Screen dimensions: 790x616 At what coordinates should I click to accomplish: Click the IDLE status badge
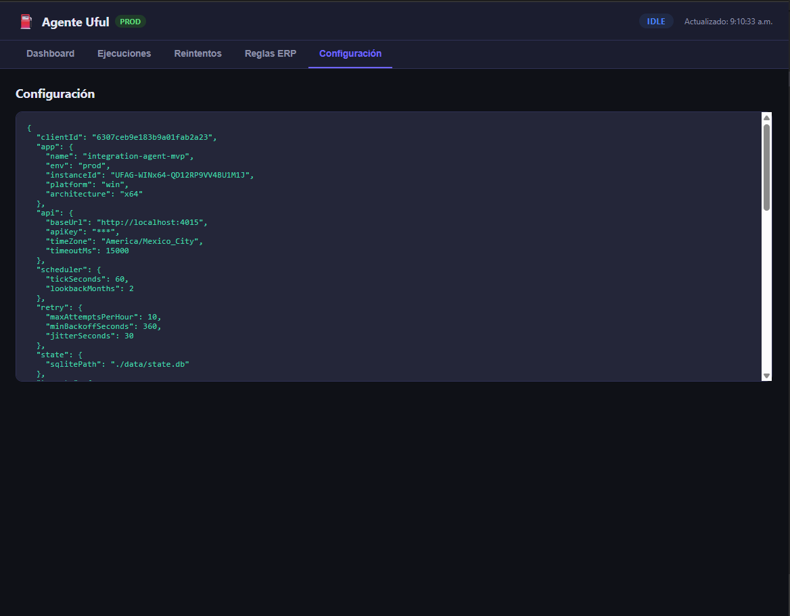tap(655, 22)
